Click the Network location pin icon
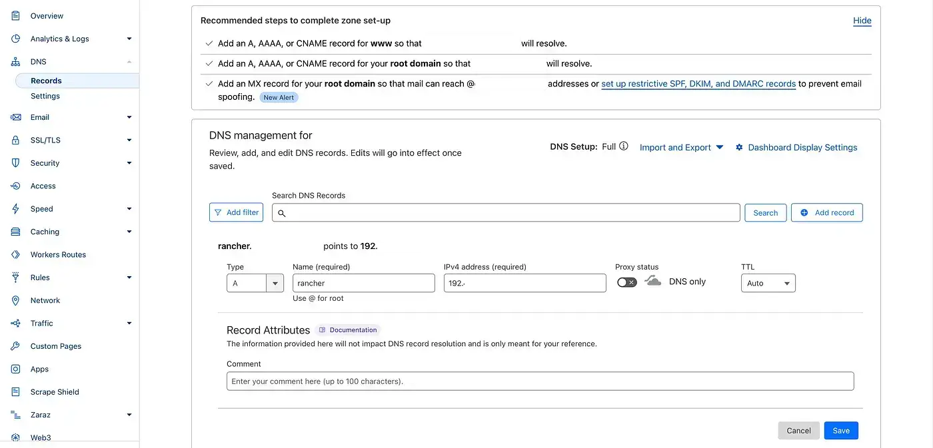This screenshot has height=448, width=933. point(16,300)
